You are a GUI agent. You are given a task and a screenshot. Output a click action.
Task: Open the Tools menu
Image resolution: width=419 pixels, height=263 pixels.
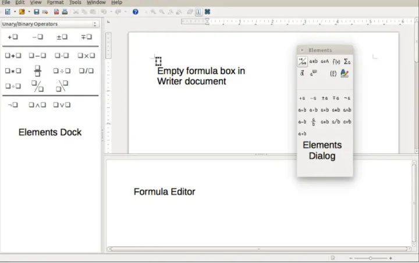(x=75, y=2)
